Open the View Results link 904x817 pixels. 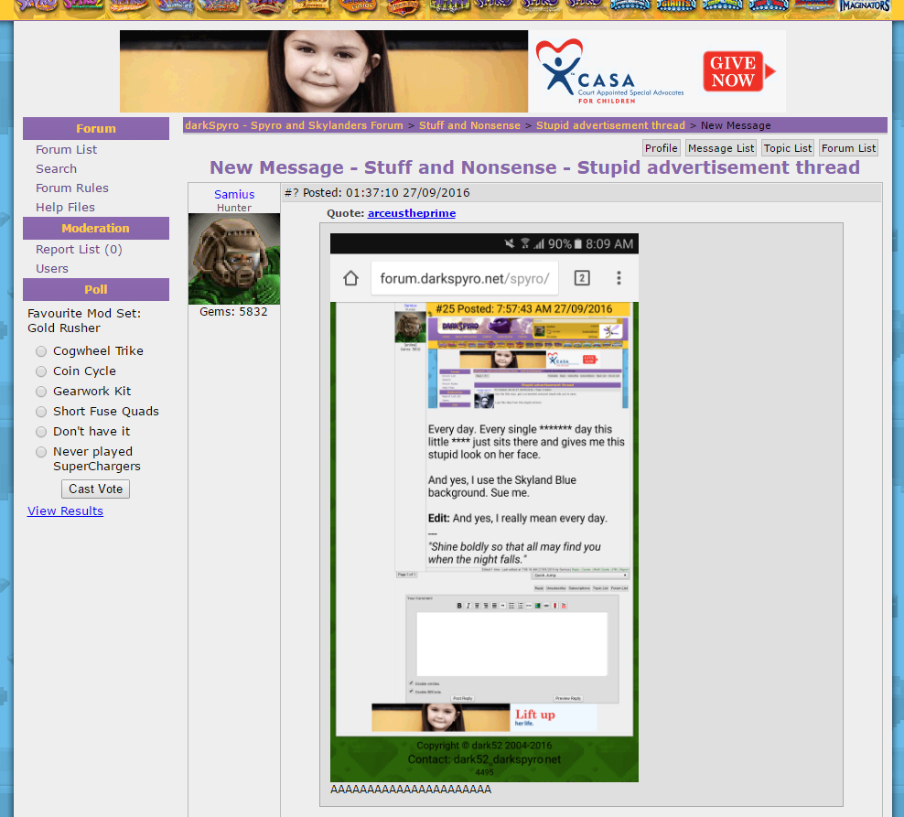point(65,511)
